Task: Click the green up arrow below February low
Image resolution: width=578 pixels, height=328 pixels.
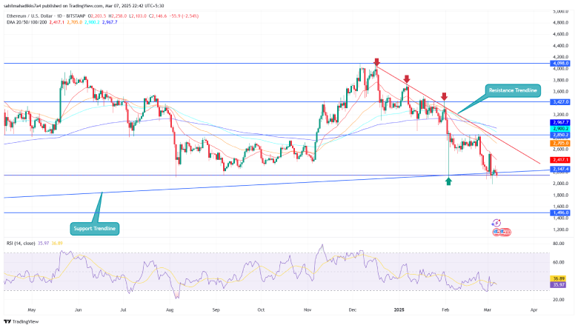Action: [x=449, y=180]
